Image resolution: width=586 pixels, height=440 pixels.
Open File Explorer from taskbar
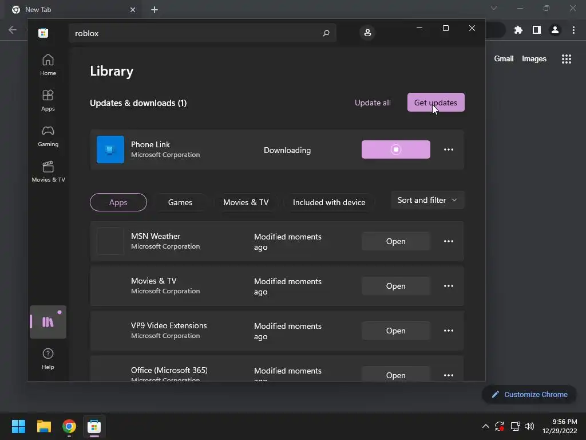43,426
